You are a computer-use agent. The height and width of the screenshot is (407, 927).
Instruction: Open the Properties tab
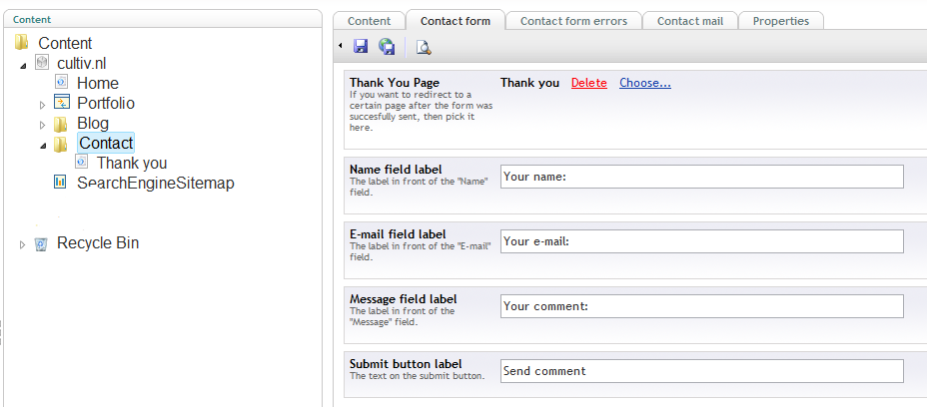click(x=781, y=21)
